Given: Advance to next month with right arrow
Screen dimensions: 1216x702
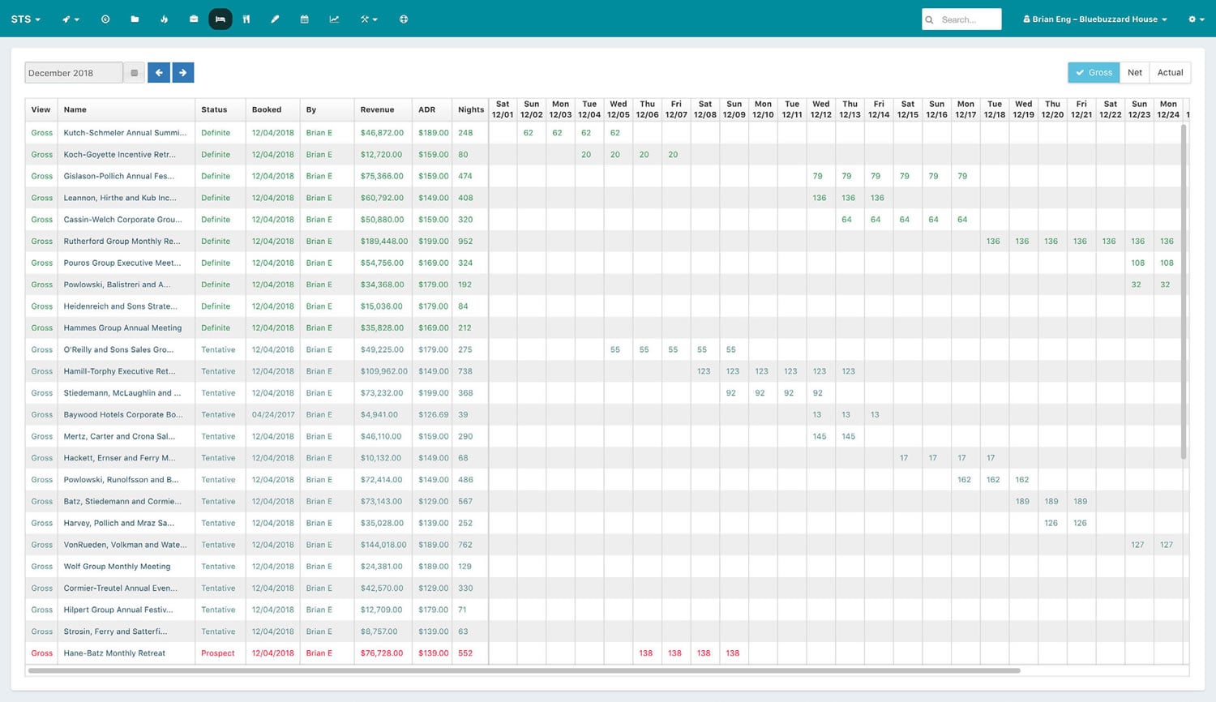Looking at the screenshot, I should click(183, 72).
